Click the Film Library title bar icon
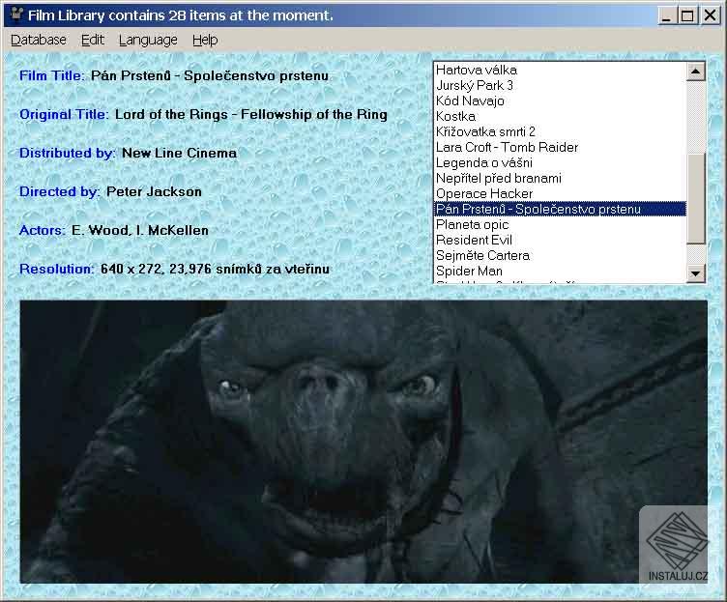 16,14
